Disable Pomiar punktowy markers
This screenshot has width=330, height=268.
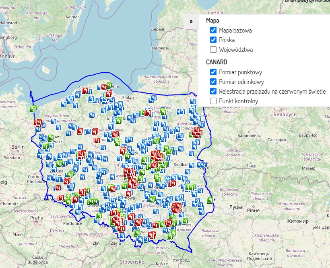[x=213, y=72]
